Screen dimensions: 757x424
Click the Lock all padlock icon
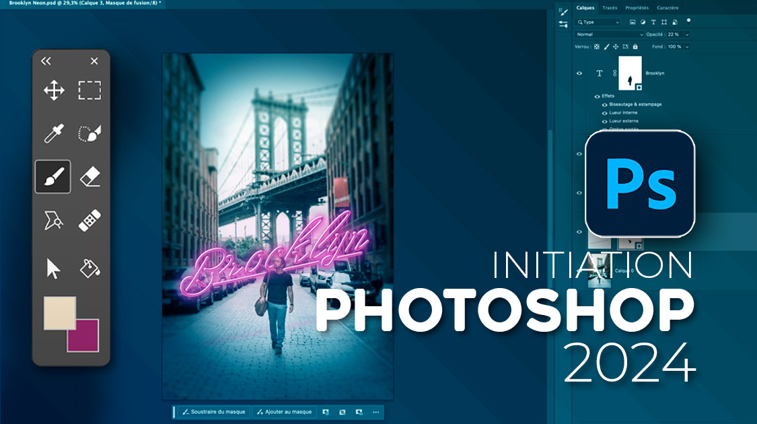(x=637, y=46)
